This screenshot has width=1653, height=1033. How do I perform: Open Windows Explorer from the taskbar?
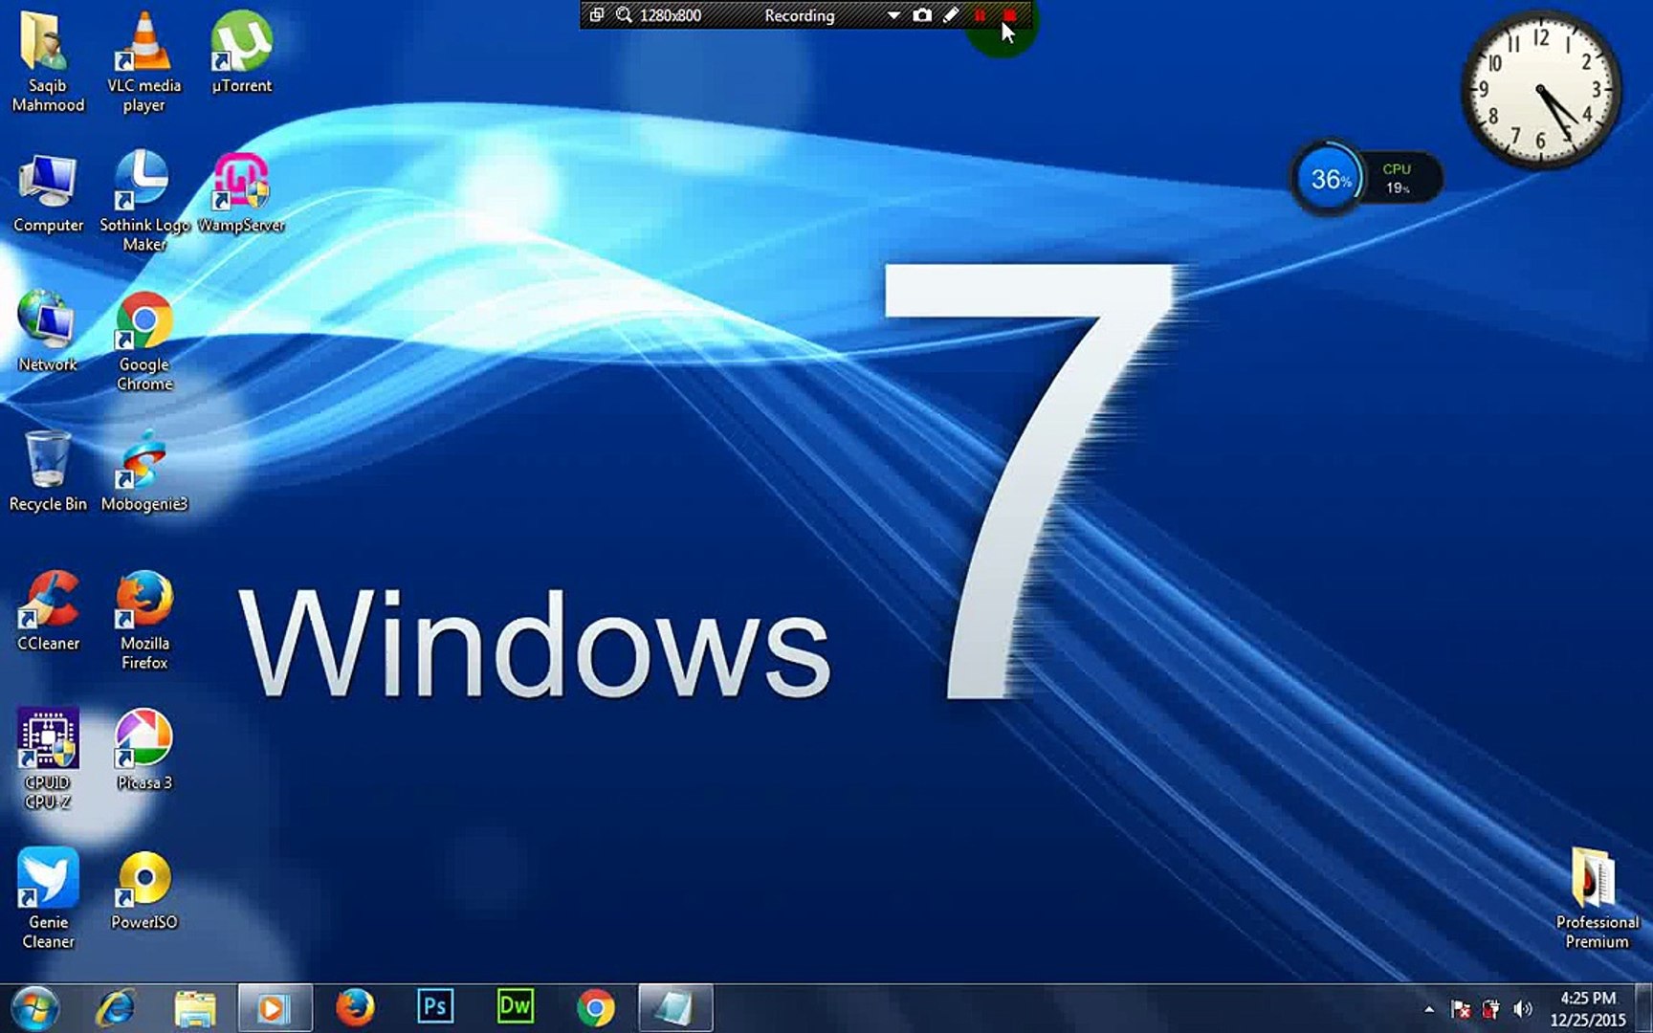click(x=195, y=1008)
